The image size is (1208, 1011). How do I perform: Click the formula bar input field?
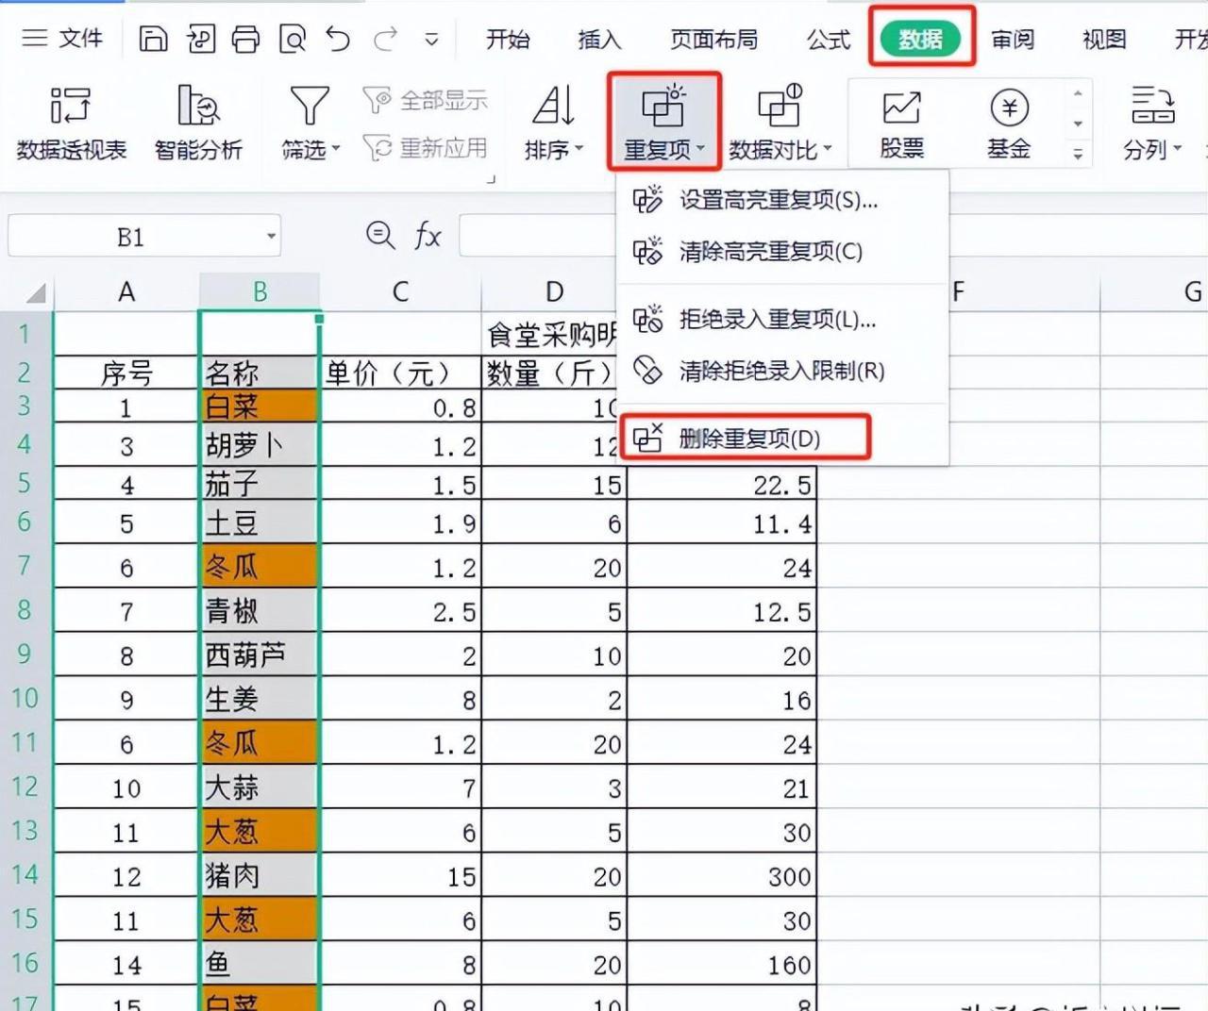pyautogui.click(x=538, y=236)
